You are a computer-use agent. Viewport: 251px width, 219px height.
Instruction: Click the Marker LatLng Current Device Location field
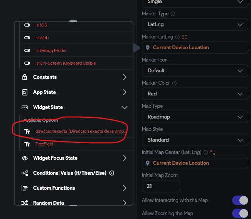(195, 48)
